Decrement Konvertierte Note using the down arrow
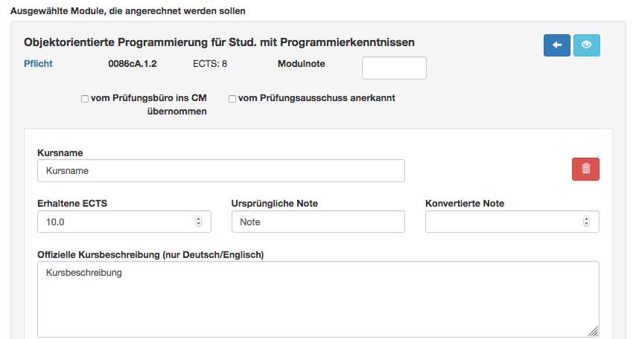The height and width of the screenshot is (339, 636). tap(587, 224)
